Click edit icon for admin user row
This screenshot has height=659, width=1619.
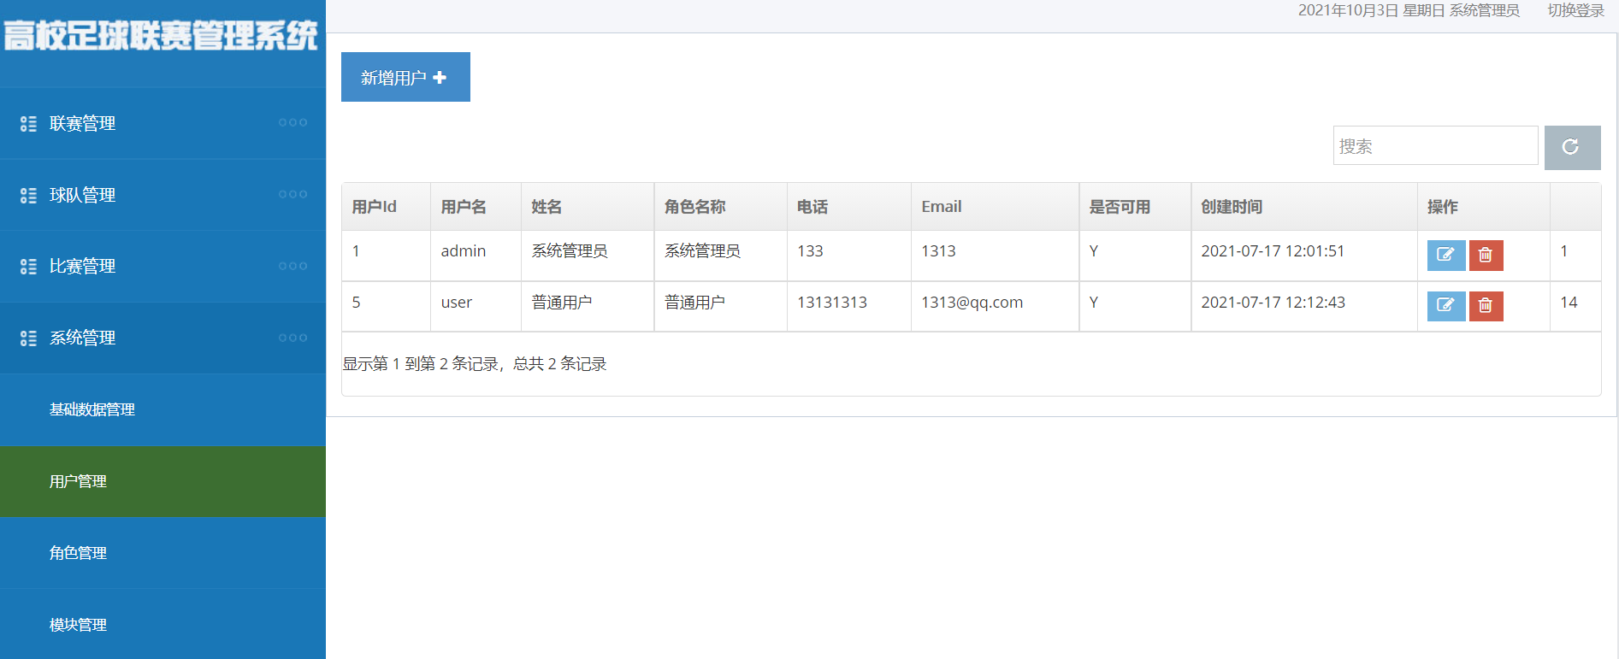1445,255
